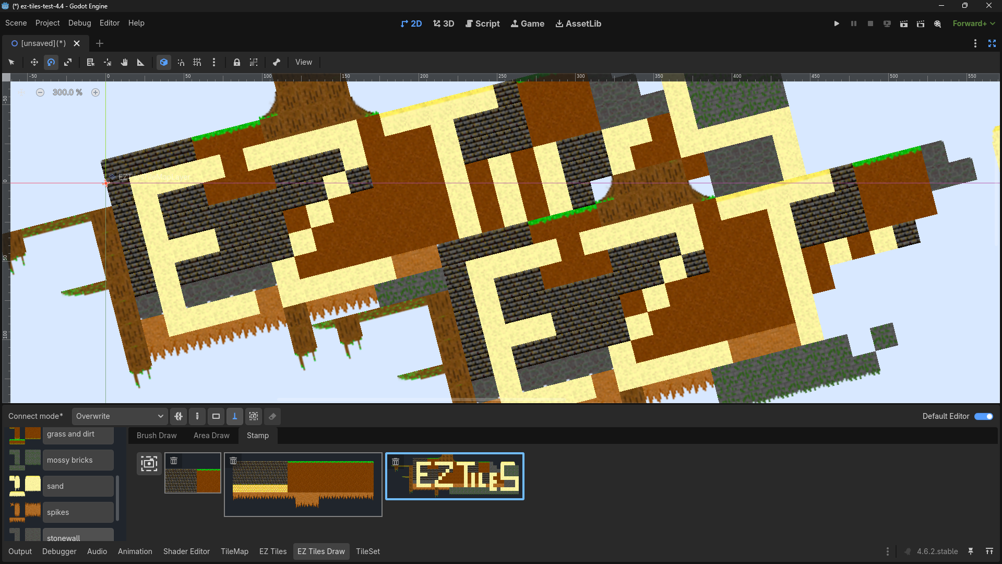
Task: Toggle grid snap in the toolbar
Action: pos(197,62)
